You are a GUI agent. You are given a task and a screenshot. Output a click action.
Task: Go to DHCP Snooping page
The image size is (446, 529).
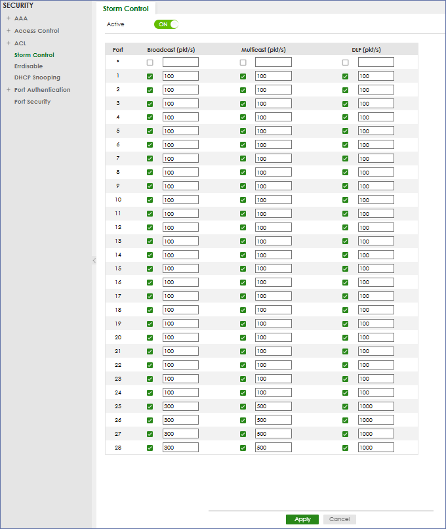click(x=37, y=77)
